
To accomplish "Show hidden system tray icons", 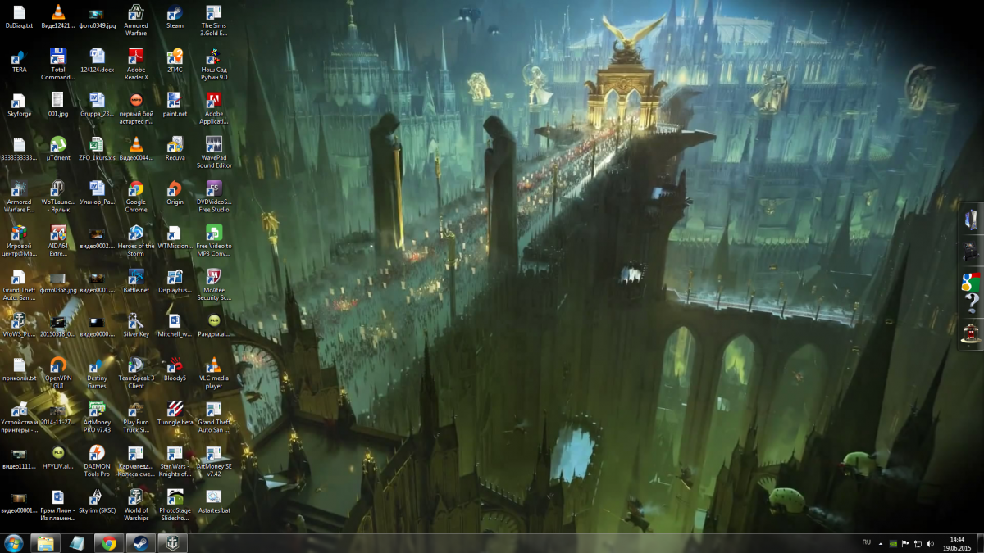I will (881, 543).
